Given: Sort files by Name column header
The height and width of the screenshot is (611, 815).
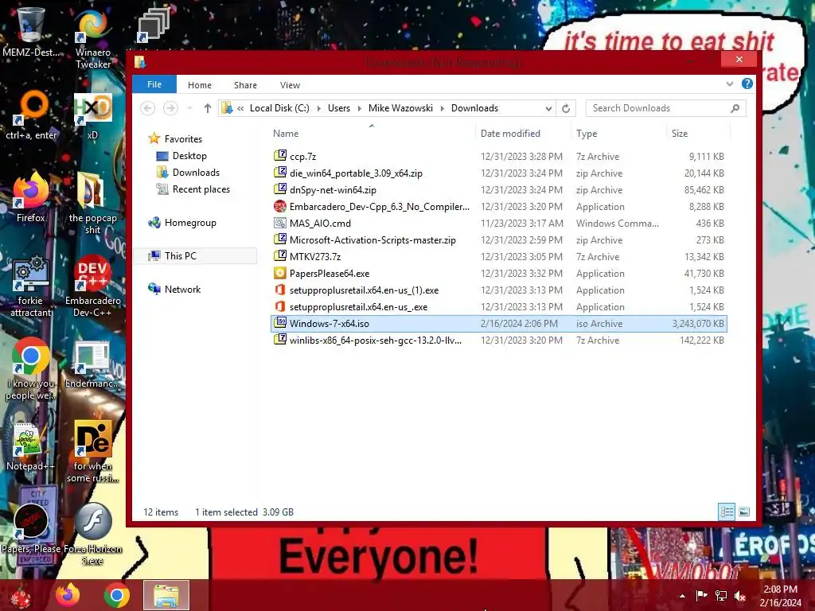Looking at the screenshot, I should [x=372, y=134].
